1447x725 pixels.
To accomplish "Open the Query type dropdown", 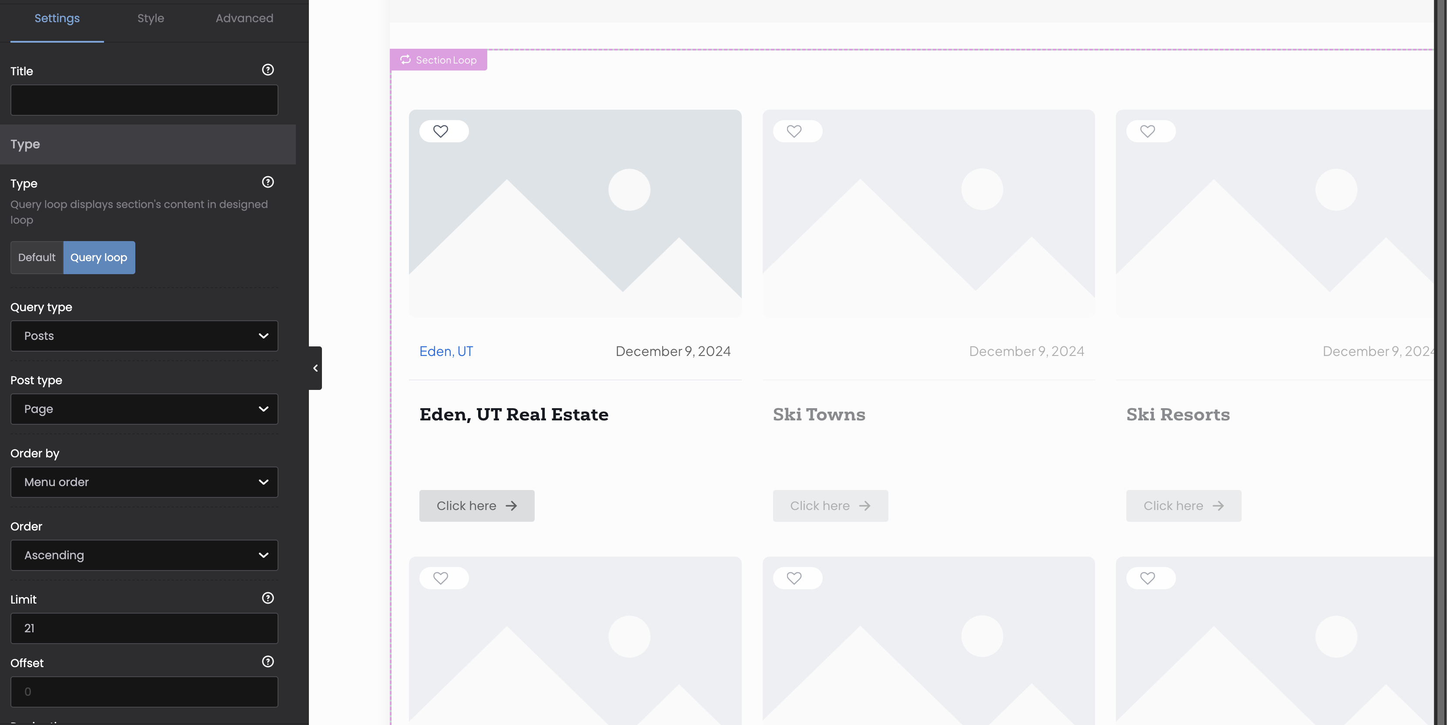I will [x=144, y=336].
